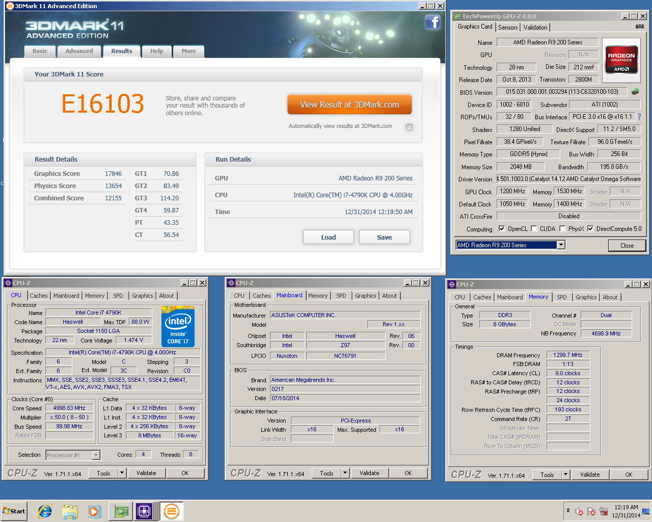Toggle the DirectCompute 5.0 checkbox
This screenshot has height=522, width=652.
pos(590,228)
